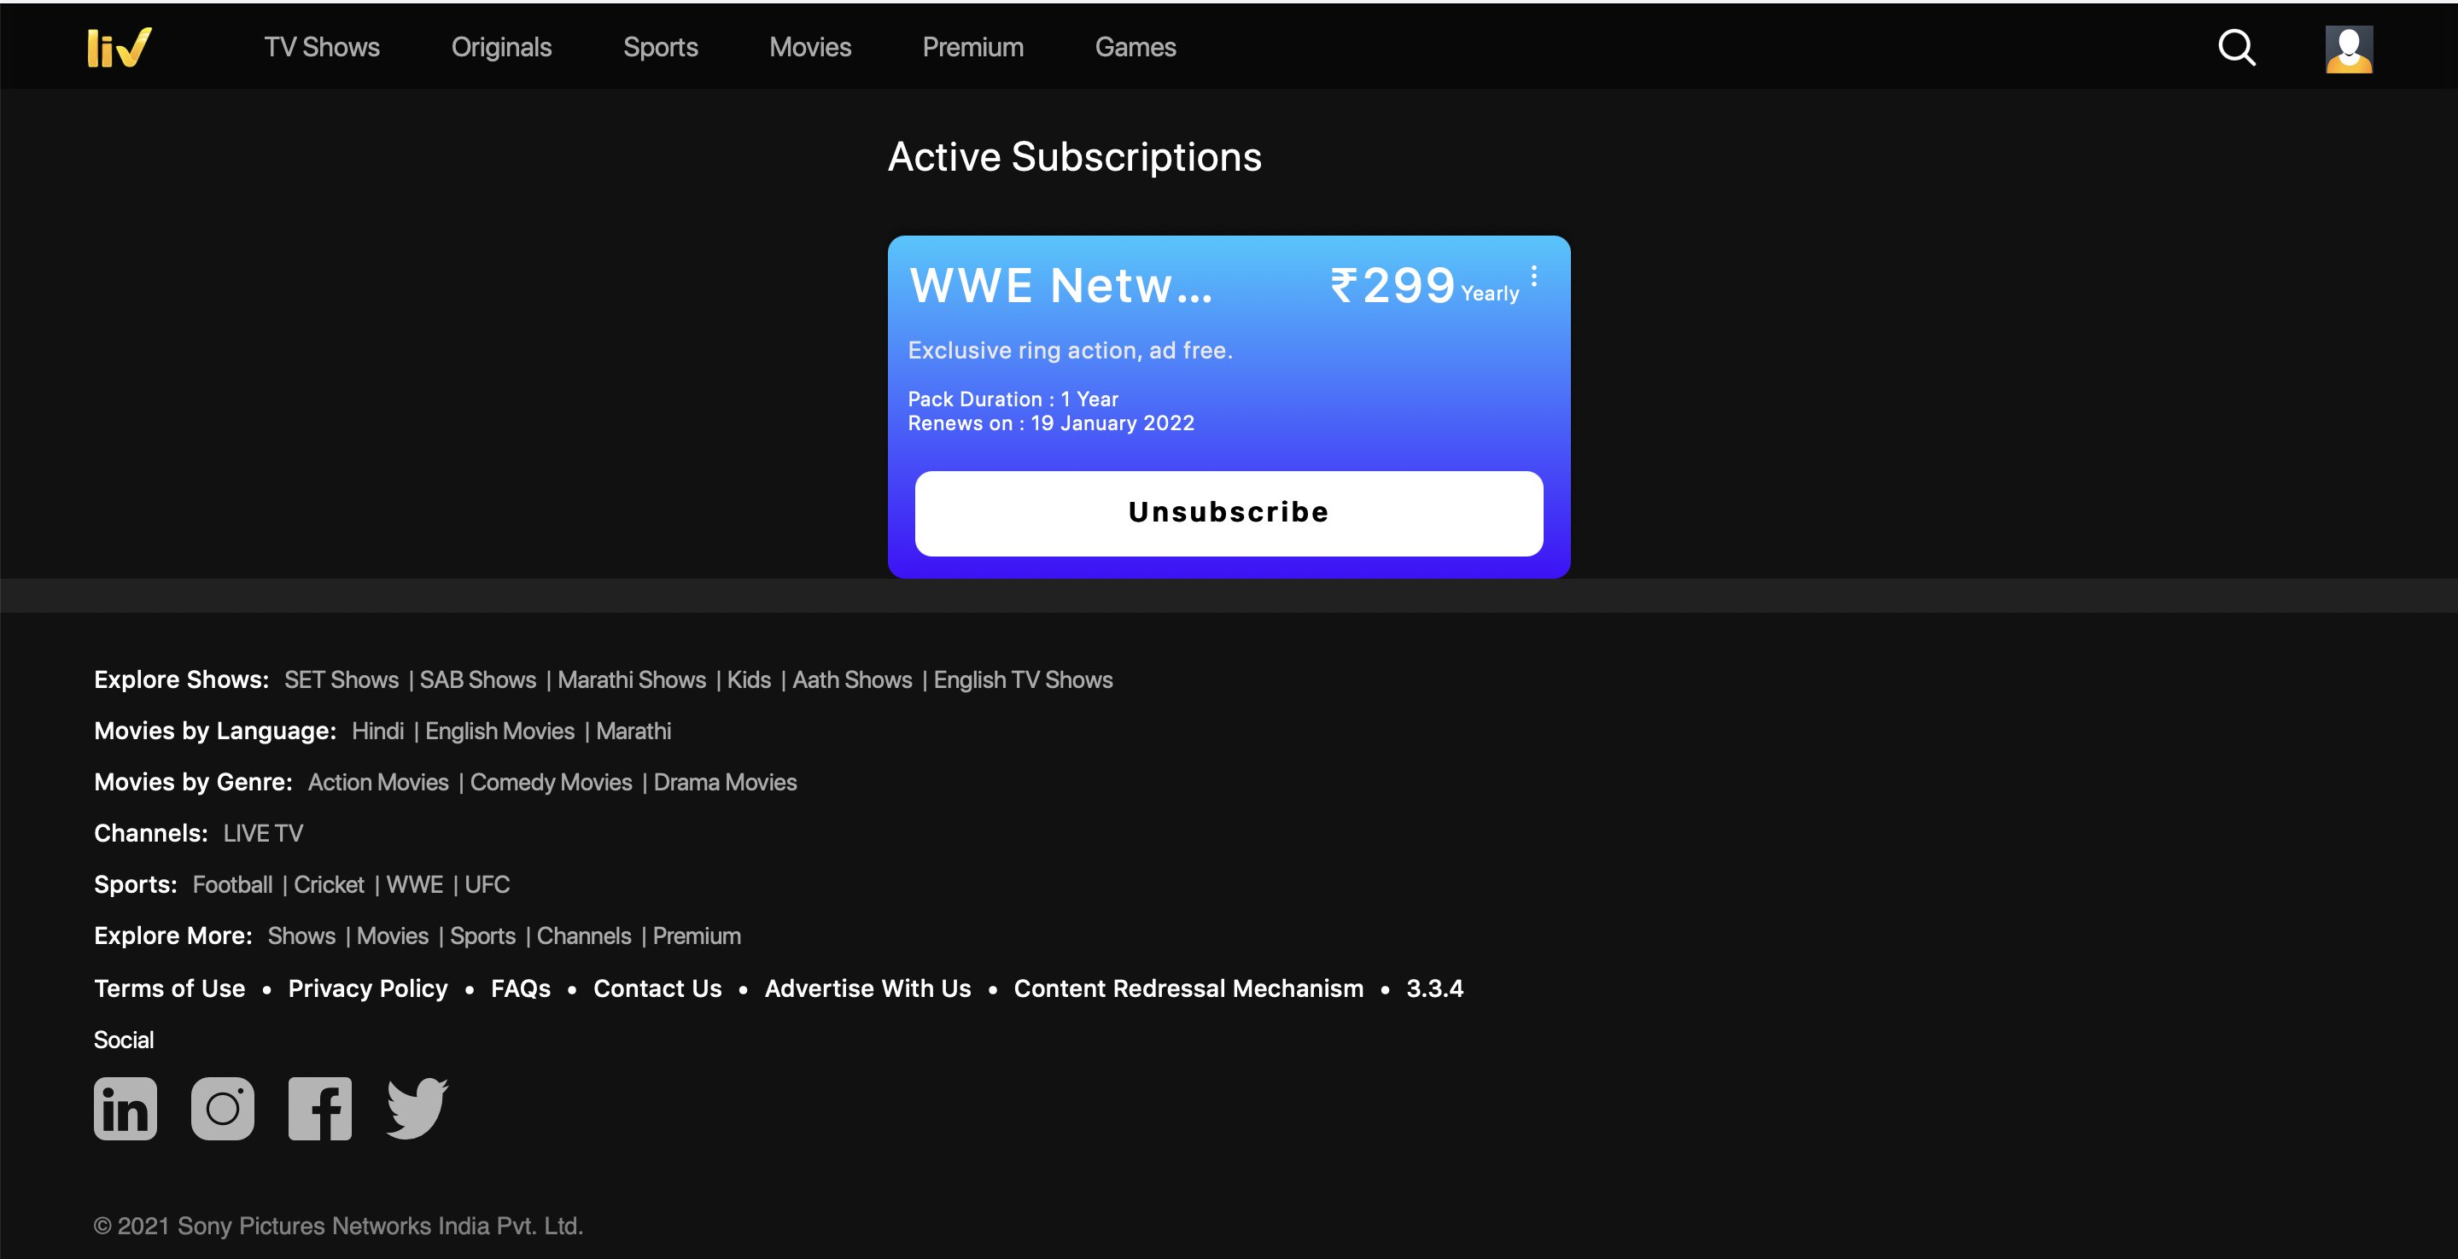Open Cricket sports link
Viewport: 2458px width, 1259px height.
click(x=330, y=885)
